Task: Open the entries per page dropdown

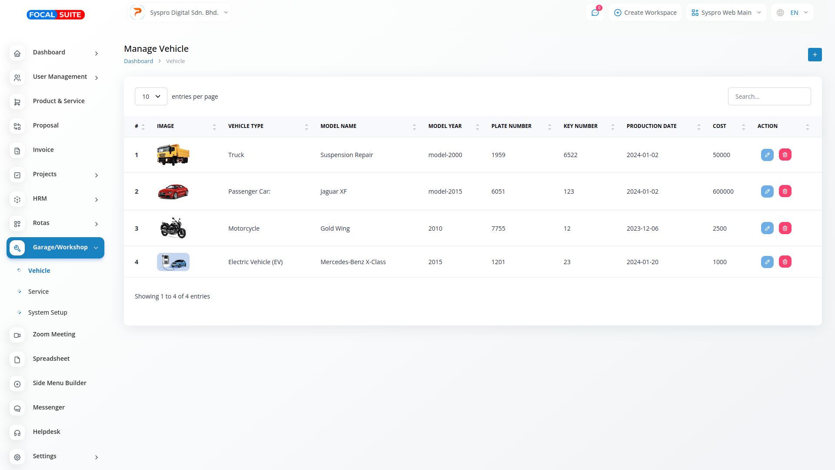Action: click(151, 97)
